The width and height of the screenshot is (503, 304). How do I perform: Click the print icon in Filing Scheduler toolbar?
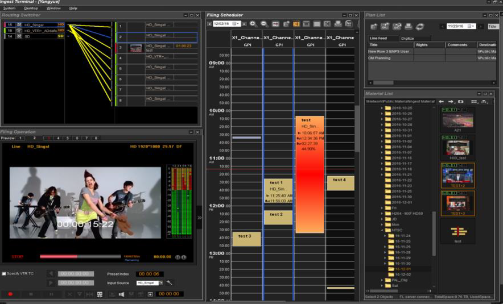338,24
